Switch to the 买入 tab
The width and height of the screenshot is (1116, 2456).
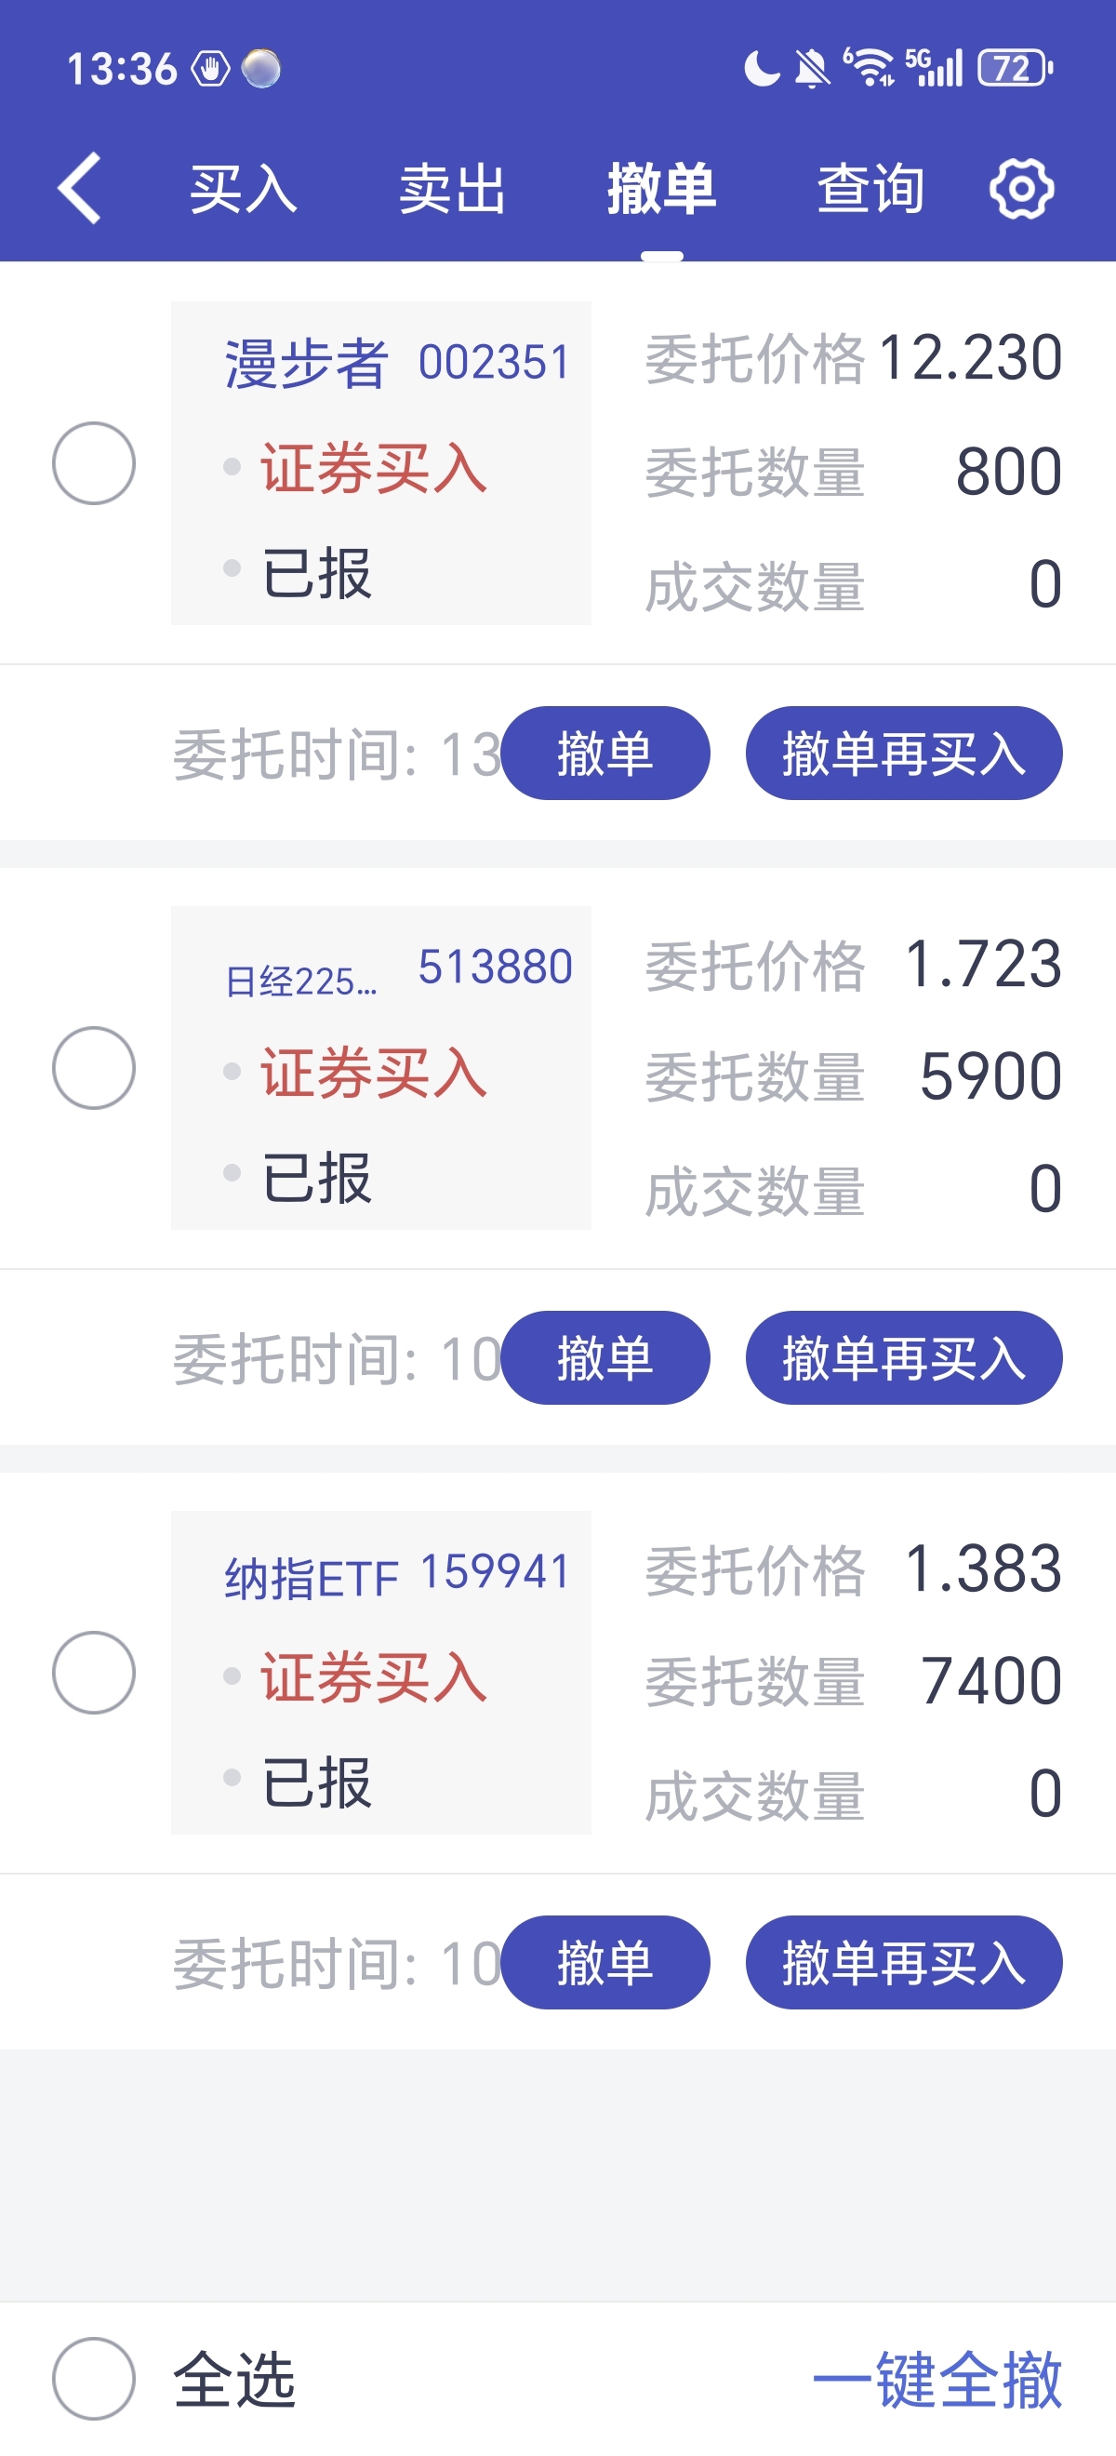click(x=243, y=189)
